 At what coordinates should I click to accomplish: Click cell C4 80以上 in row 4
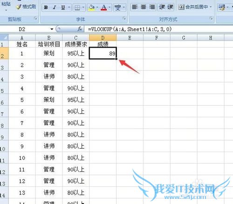[x=76, y=76]
